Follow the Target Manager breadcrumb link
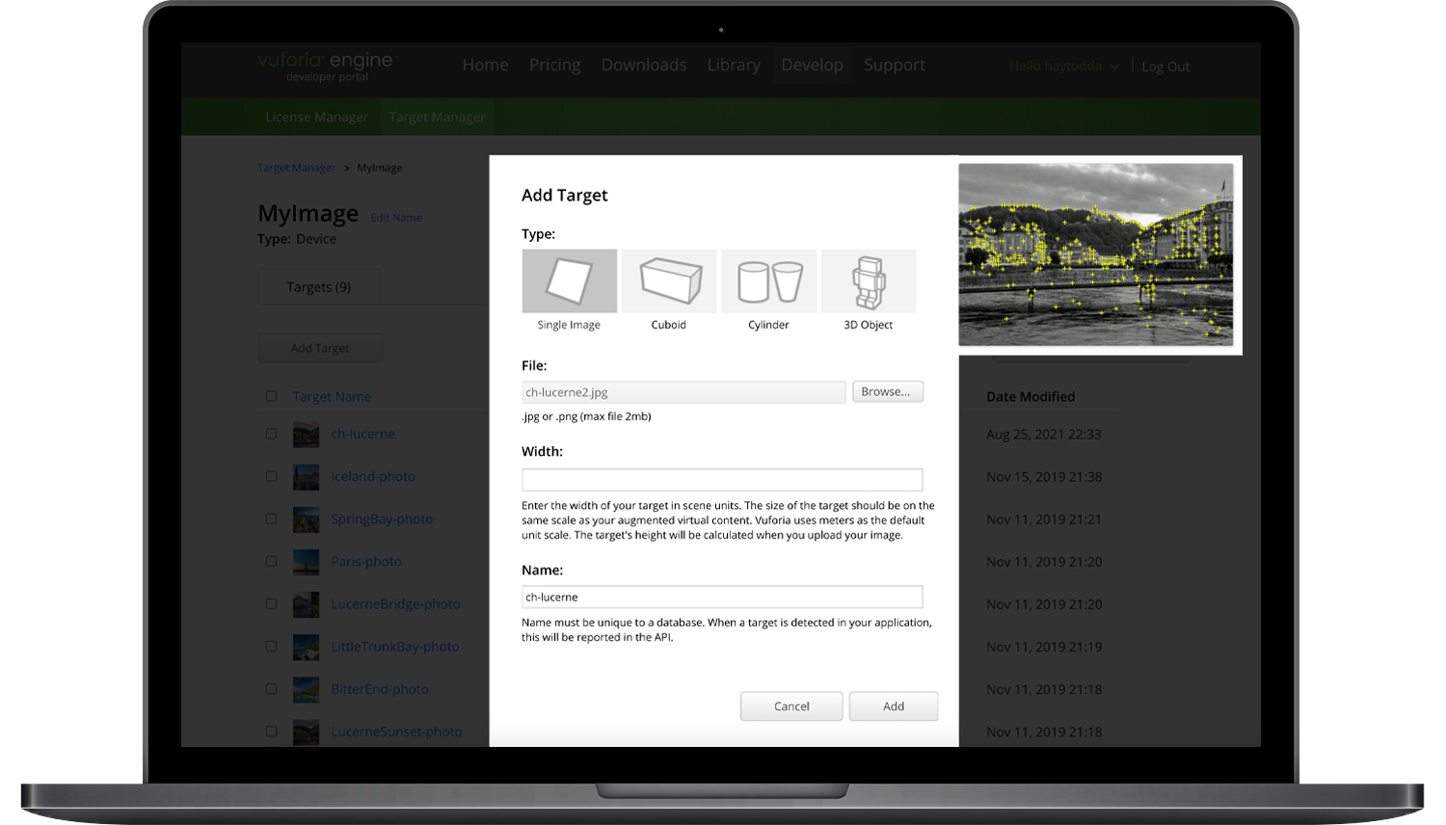Image resolution: width=1446 pixels, height=825 pixels. (296, 168)
